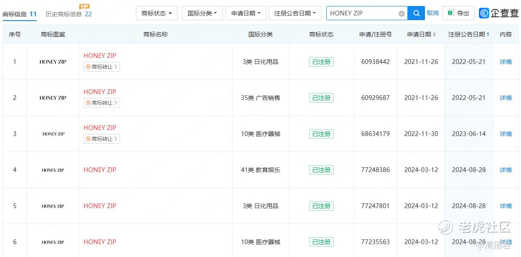Sort by 申请日期 column arrows
Screen dimensions: 521x257
click(x=434, y=34)
